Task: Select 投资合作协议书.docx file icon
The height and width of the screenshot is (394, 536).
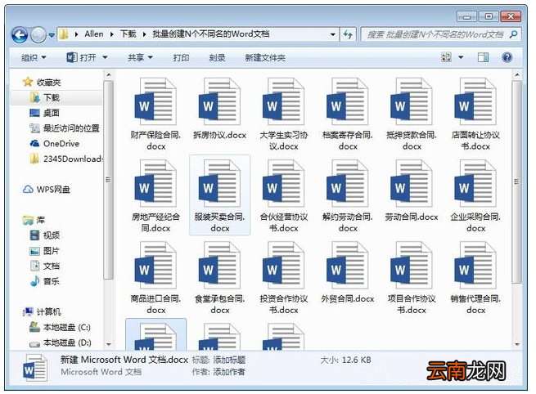Action: (283, 266)
